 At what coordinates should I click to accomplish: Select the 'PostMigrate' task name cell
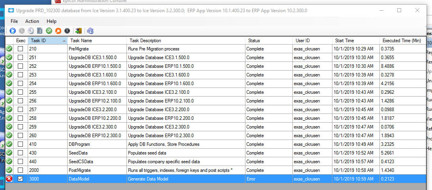pyautogui.click(x=97, y=170)
